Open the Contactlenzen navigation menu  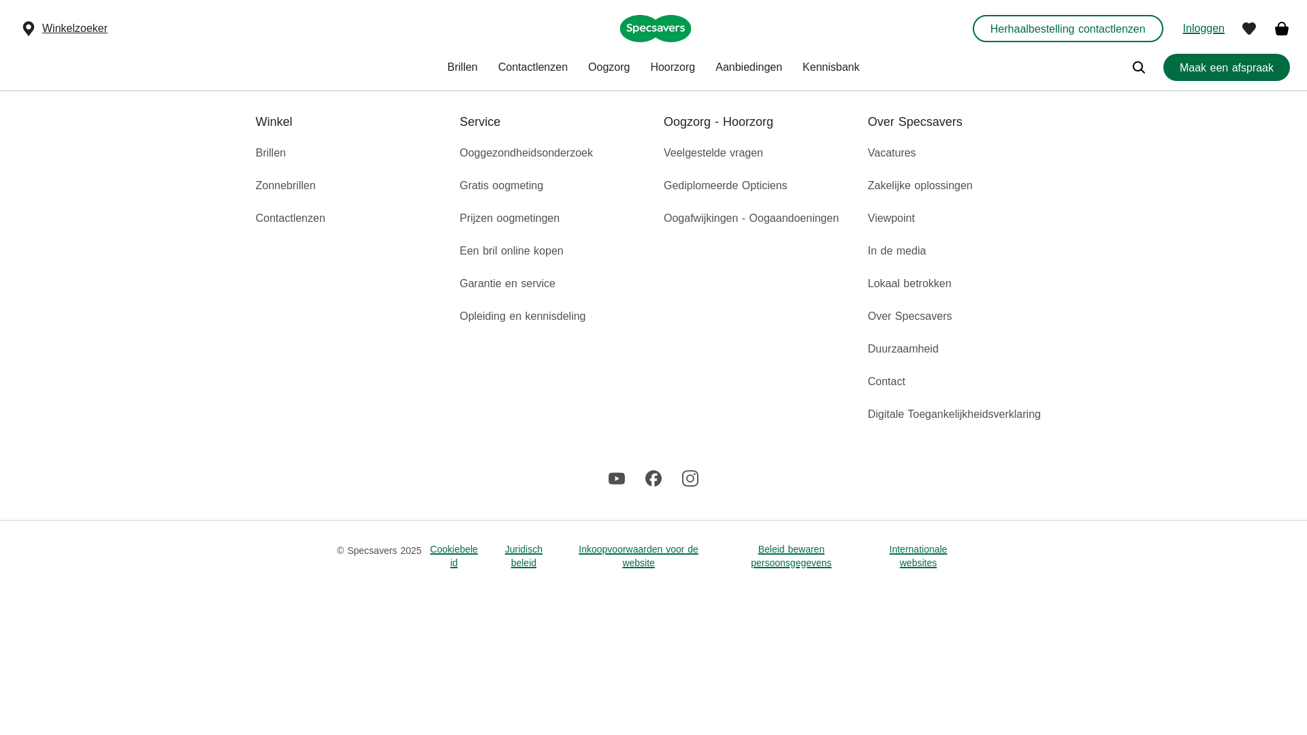tap(533, 67)
